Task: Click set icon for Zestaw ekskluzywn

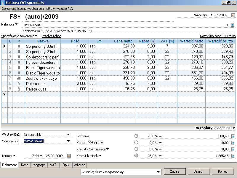Action: 19,78
